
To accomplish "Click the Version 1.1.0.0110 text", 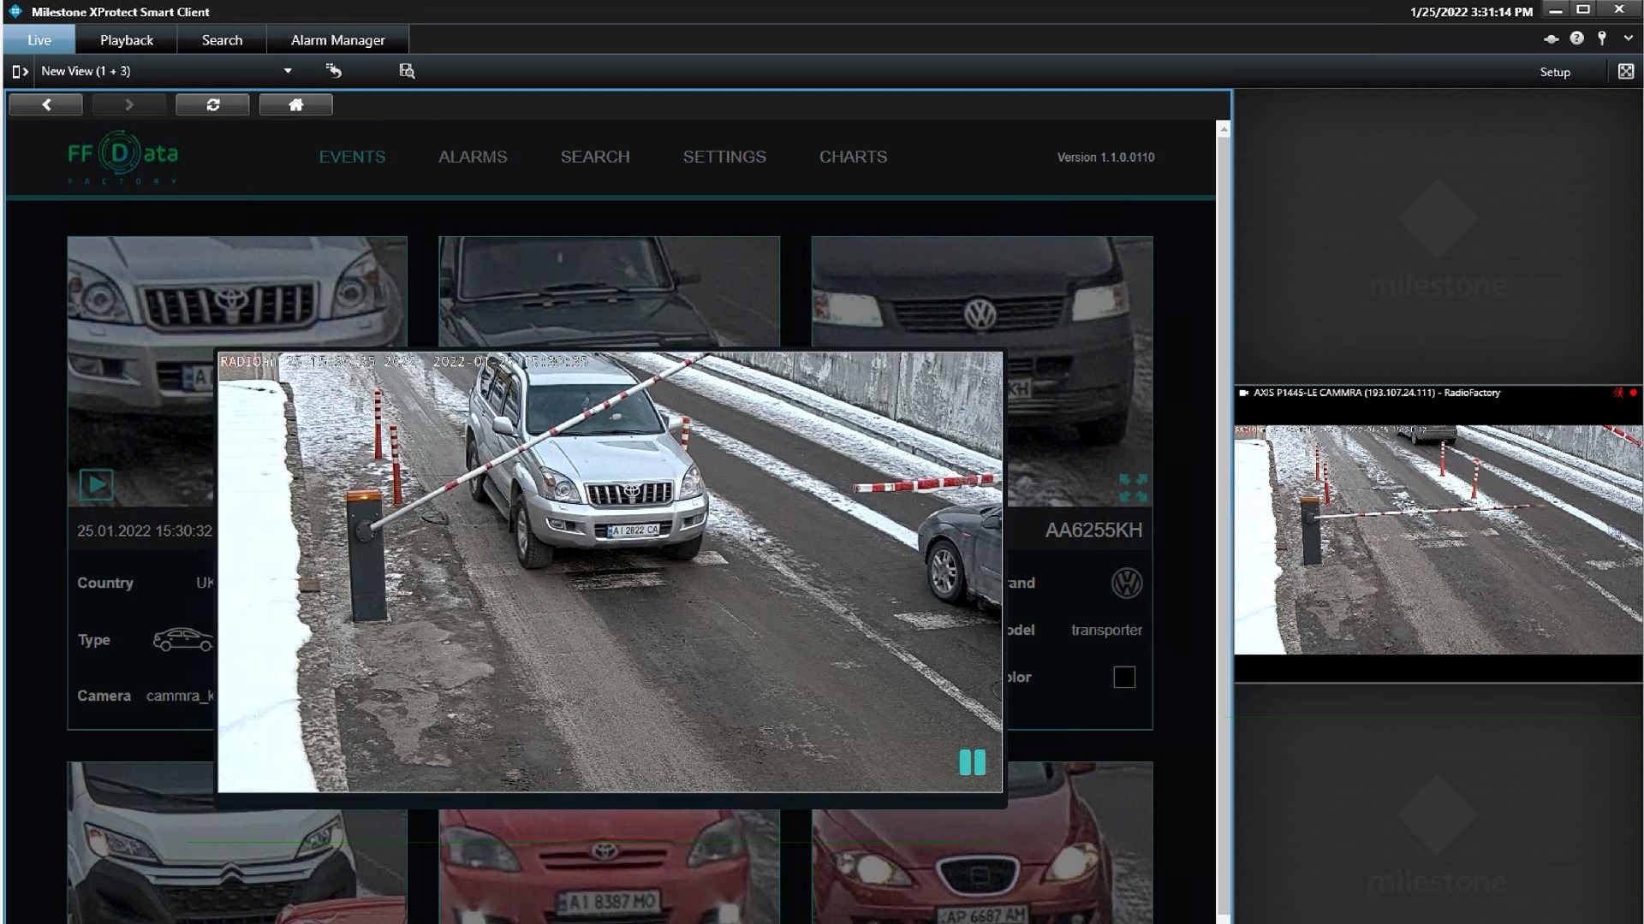I will pyautogui.click(x=1105, y=157).
